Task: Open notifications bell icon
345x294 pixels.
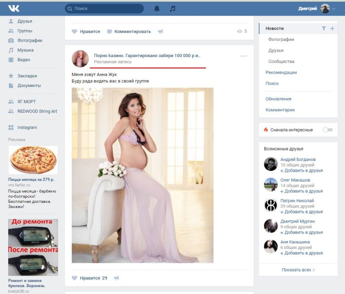Action: [157, 9]
